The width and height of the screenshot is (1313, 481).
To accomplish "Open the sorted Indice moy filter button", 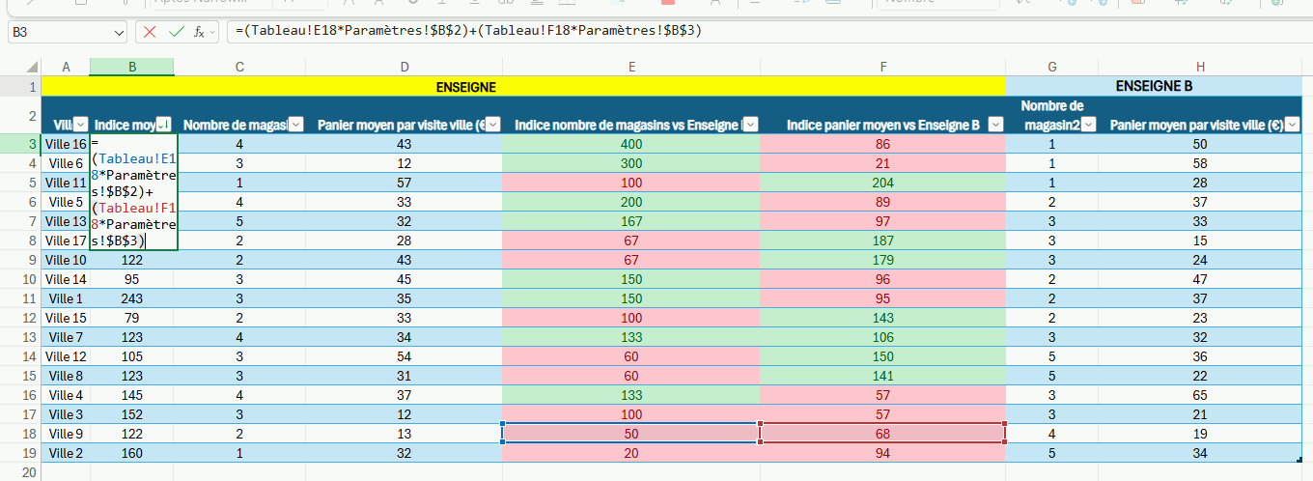I will [164, 125].
